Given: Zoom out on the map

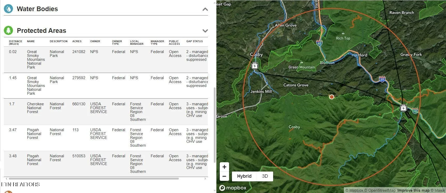Looking at the screenshot, I should 224,176.
